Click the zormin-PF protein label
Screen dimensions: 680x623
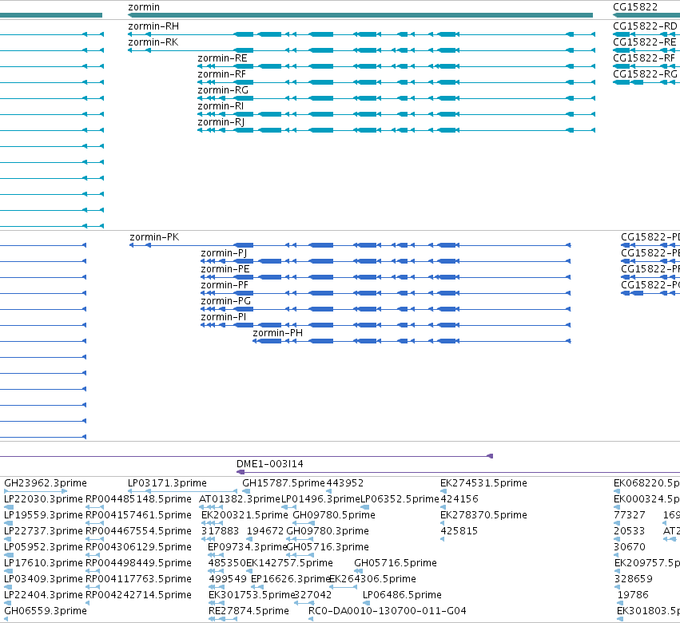[225, 285]
